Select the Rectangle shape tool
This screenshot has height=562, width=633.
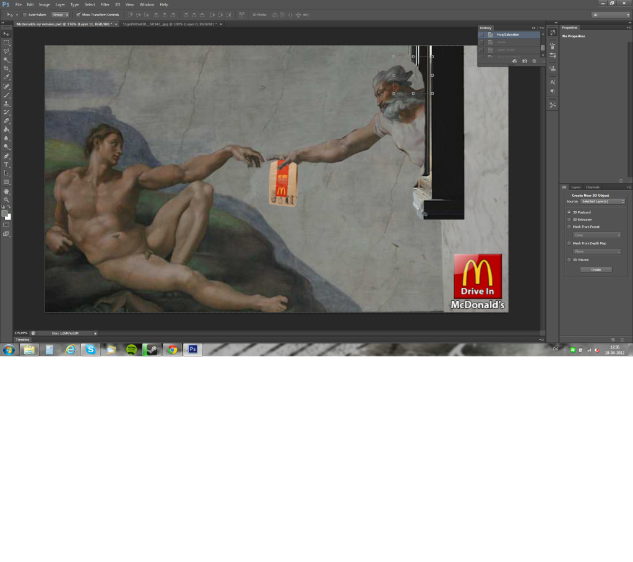coord(6,182)
